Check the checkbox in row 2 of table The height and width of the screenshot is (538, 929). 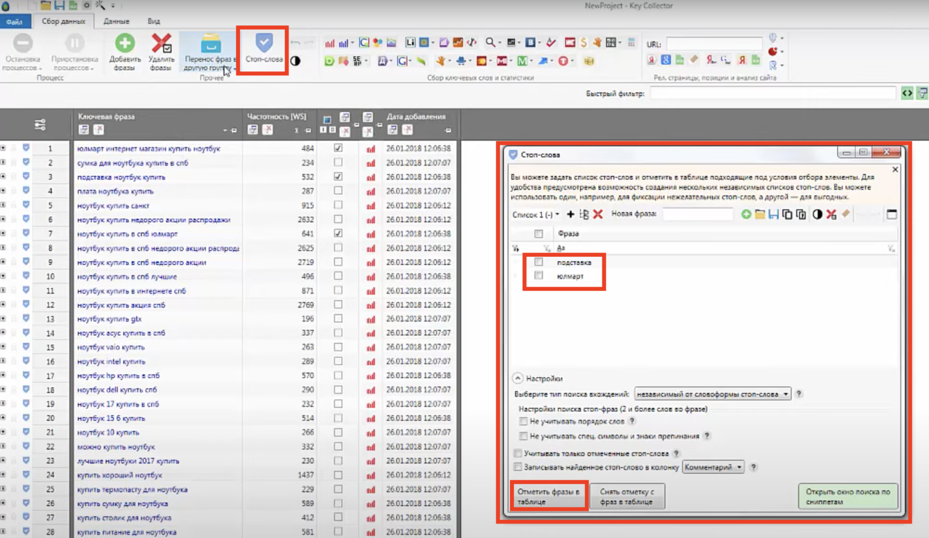(x=338, y=163)
